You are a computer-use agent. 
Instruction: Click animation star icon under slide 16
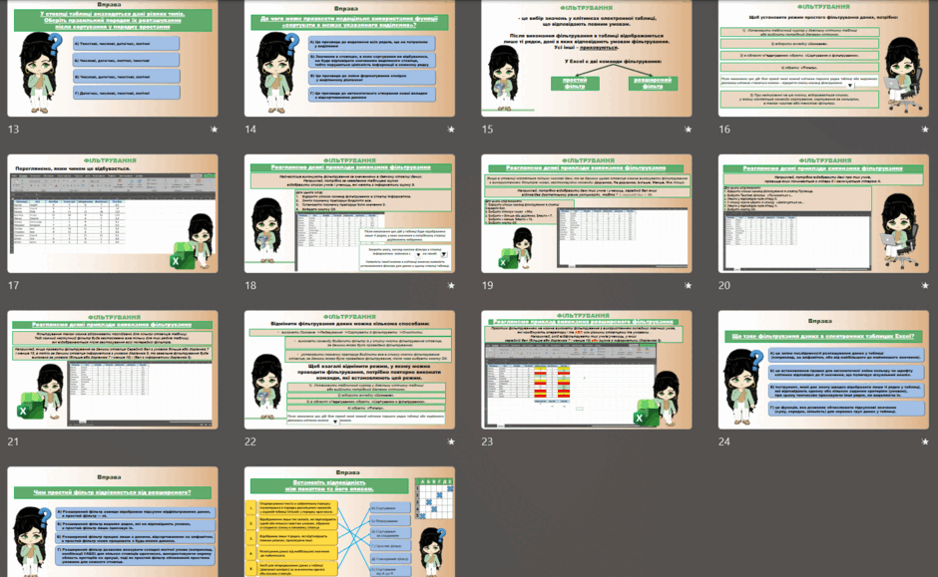[x=925, y=129]
